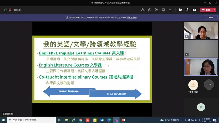Image resolution: width=219 pixels, height=123 pixels.
Task: Click the Co-taught Interdisciplinary Courses heading
Action: [x=86, y=77]
